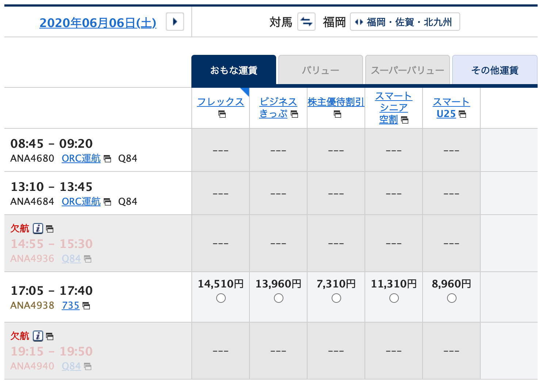
Task: Click the 08:45 - 09:20 flight time
Action: pyautogui.click(x=51, y=143)
